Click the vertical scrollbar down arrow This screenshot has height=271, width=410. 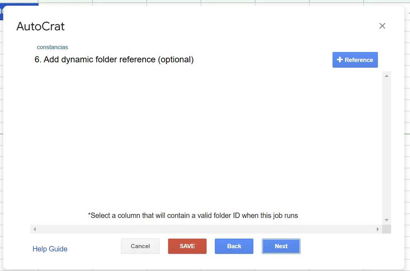point(386,220)
